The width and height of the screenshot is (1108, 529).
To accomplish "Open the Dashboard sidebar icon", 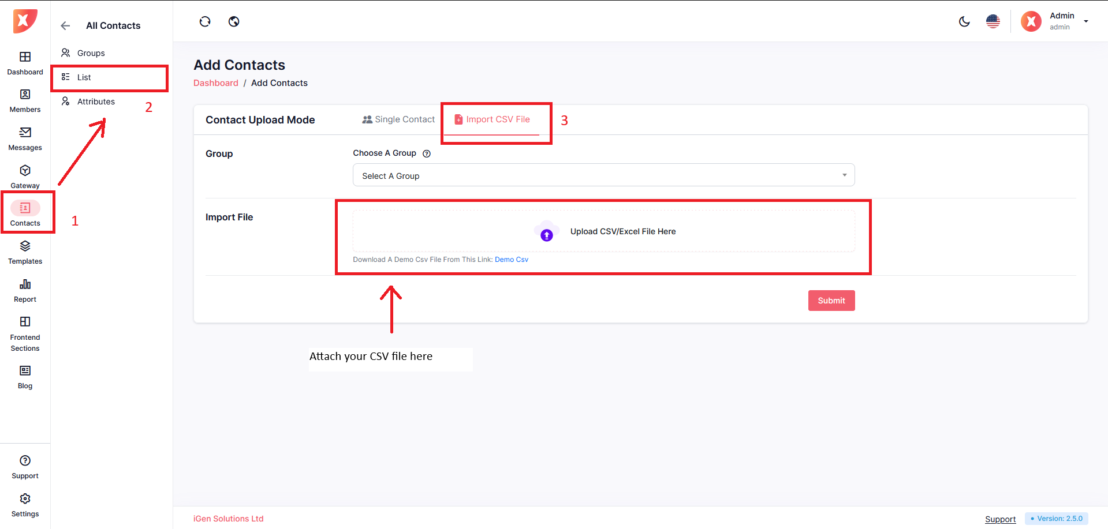I will (25, 63).
